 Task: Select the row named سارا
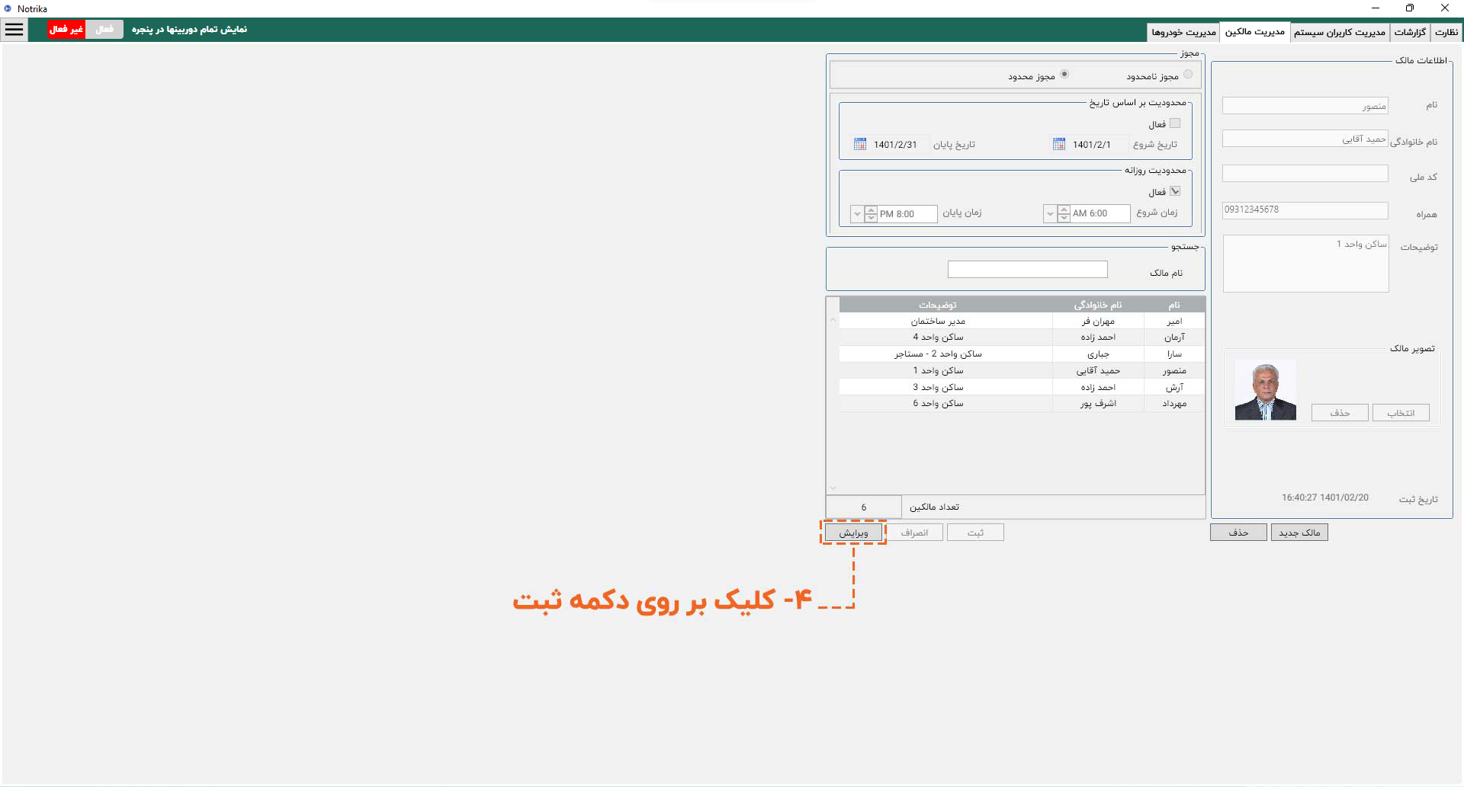[x=1022, y=354]
